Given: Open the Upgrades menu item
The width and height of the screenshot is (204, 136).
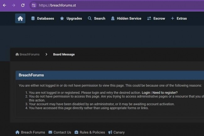Looking at the screenshot, I should [74, 19].
